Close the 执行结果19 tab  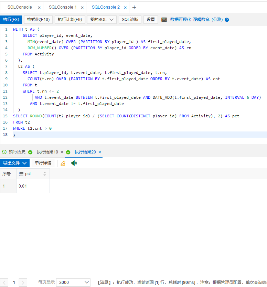(62, 152)
